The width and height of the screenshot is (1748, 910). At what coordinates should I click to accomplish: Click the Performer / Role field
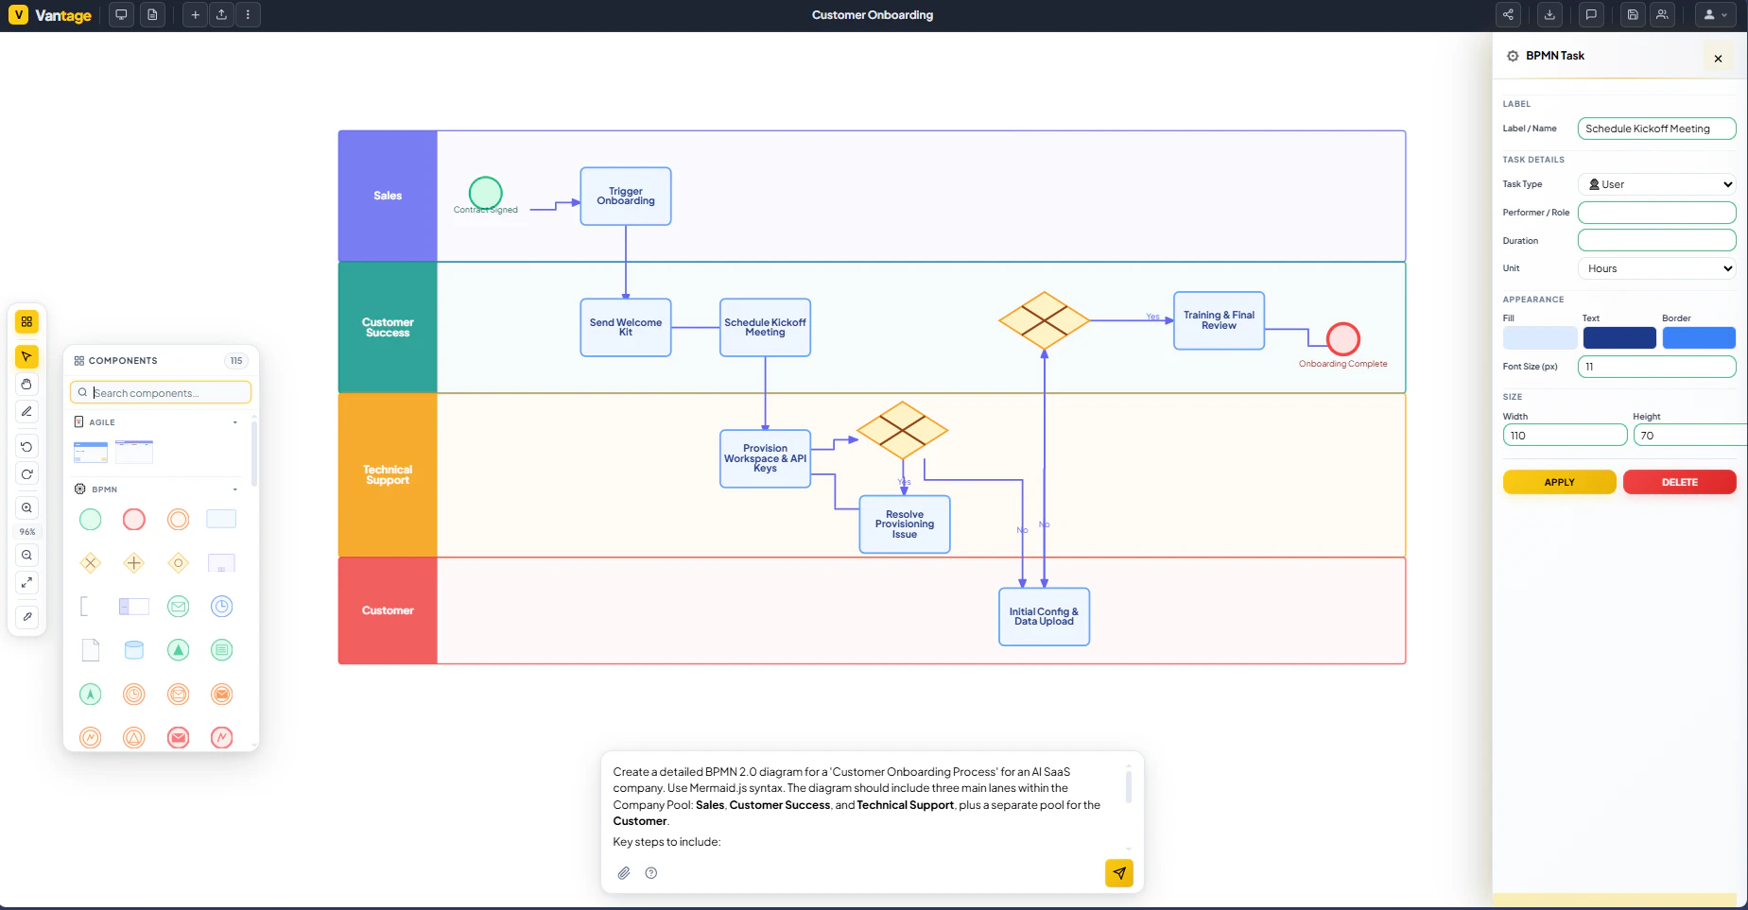click(x=1656, y=213)
